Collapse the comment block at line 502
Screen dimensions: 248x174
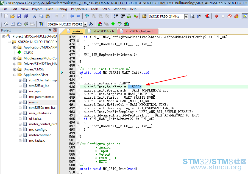coord(78,144)
